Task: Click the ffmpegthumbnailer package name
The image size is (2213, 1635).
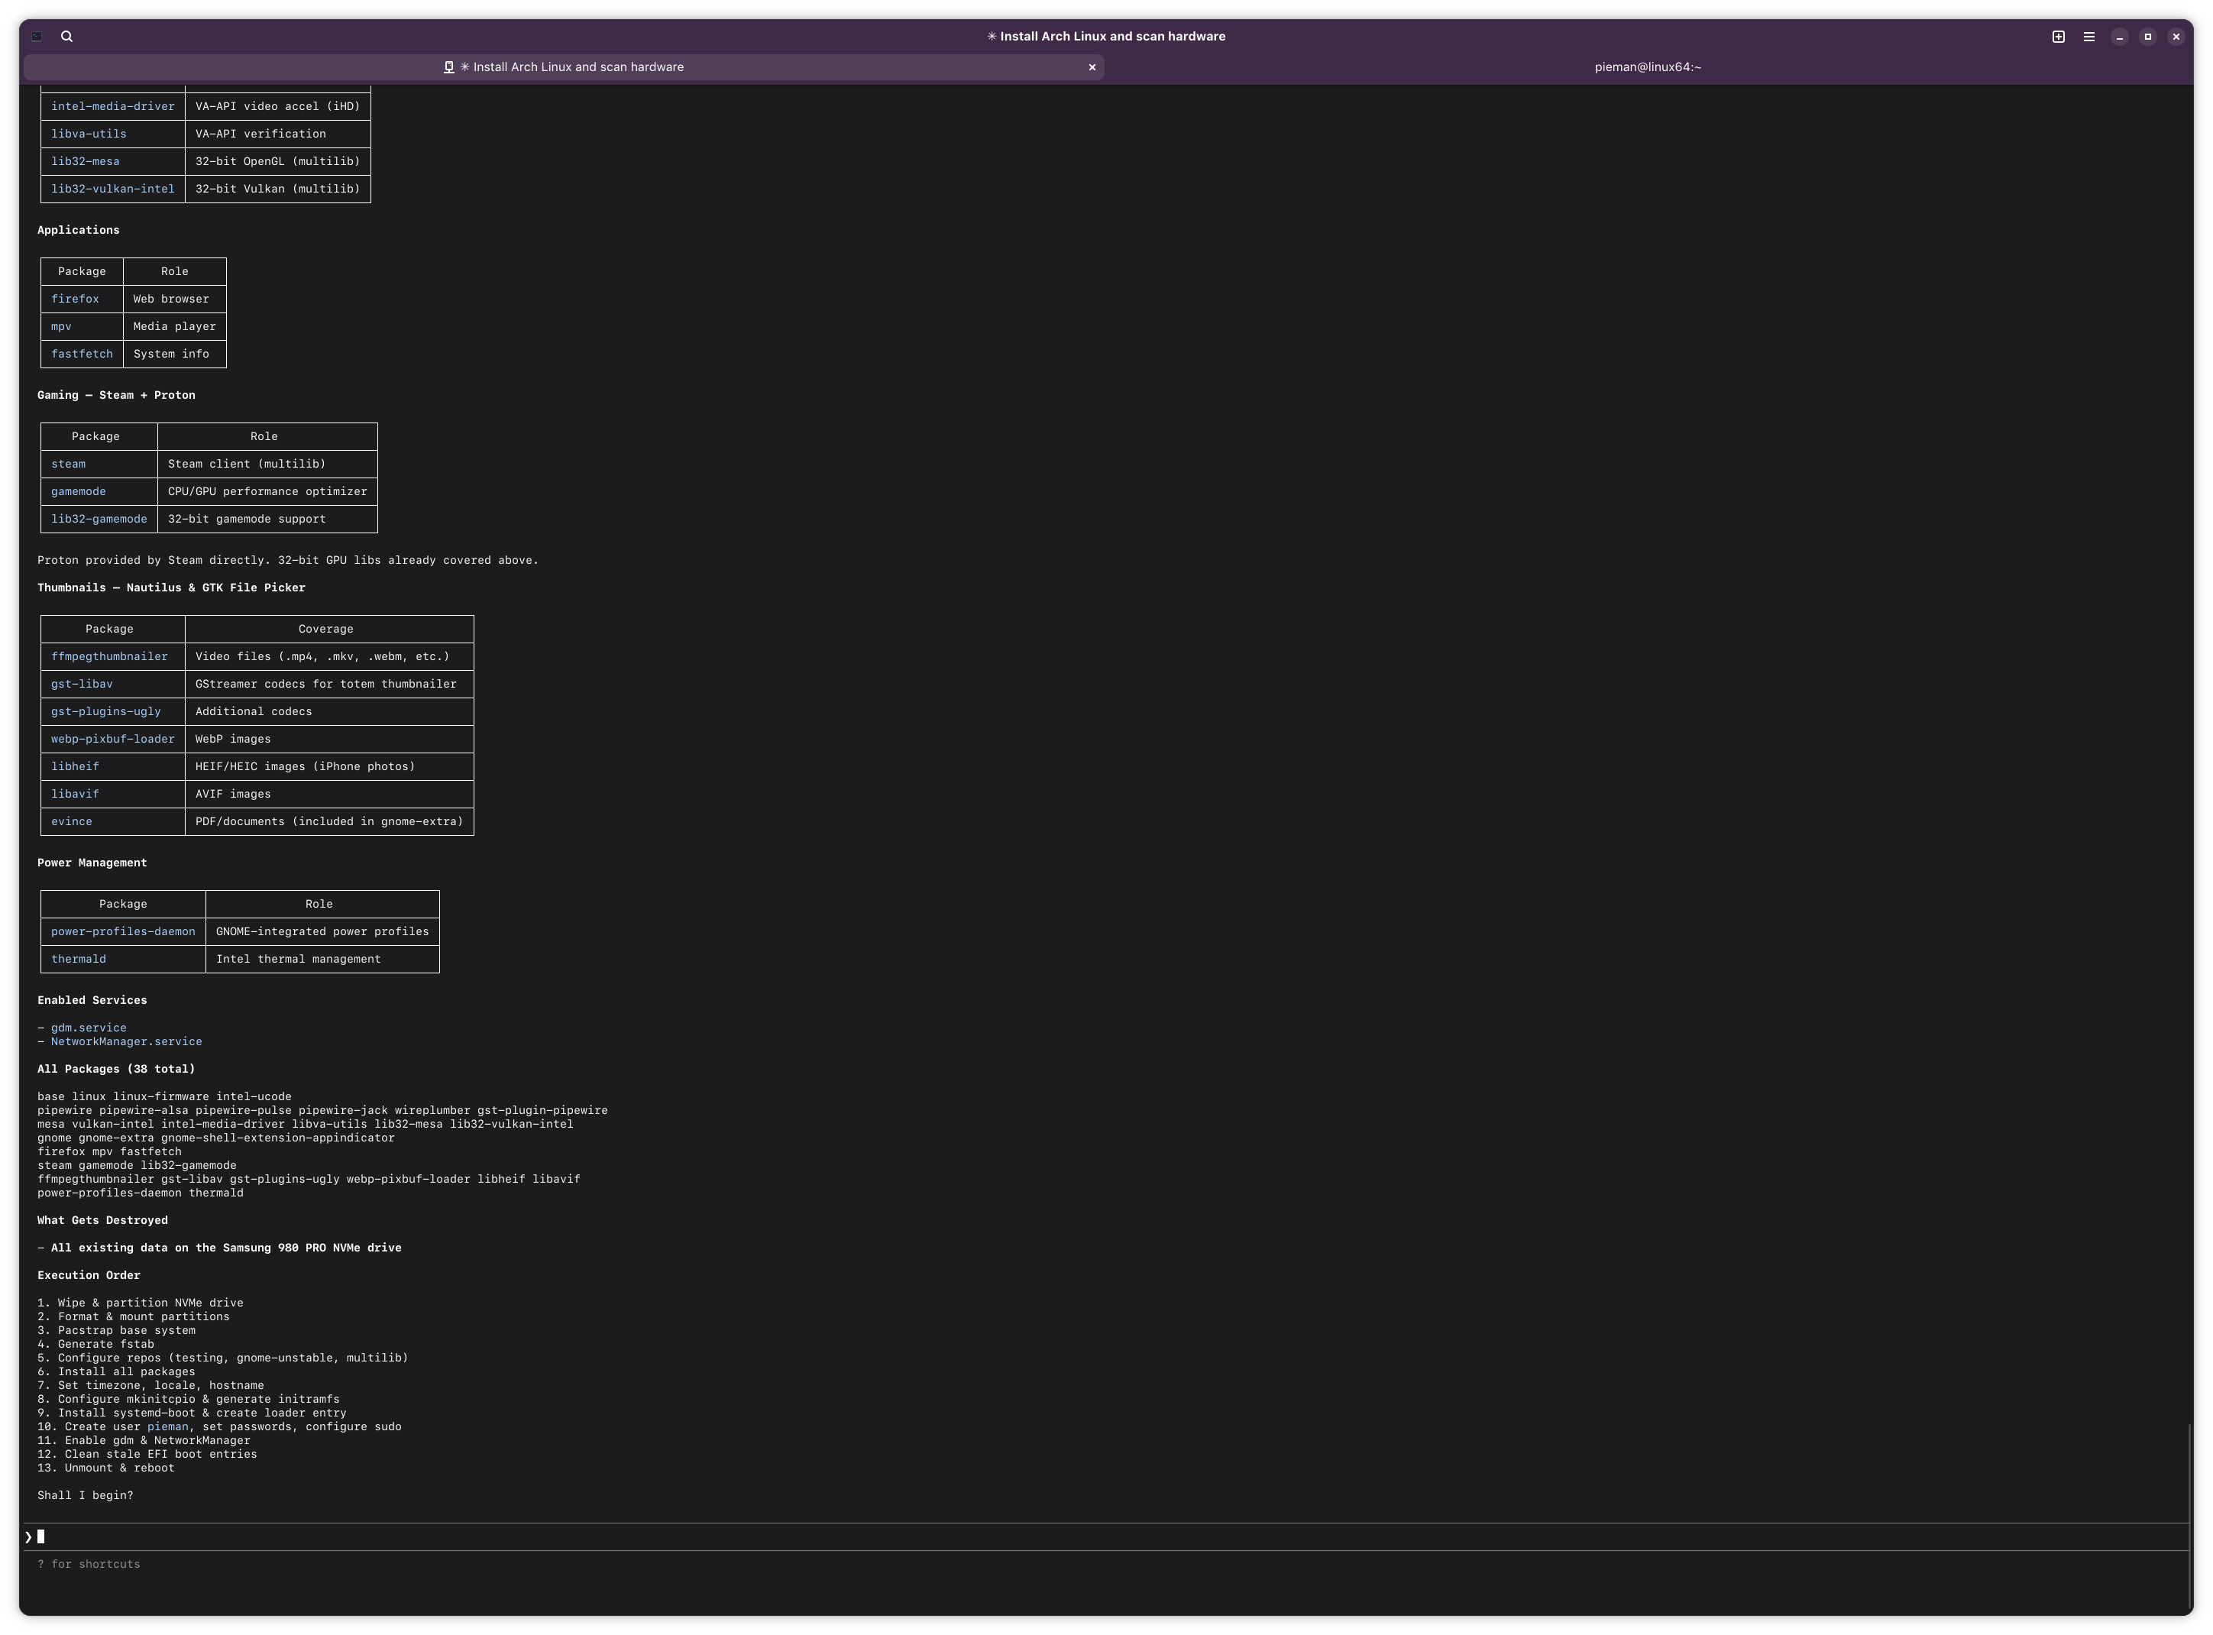Action: [x=108, y=656]
